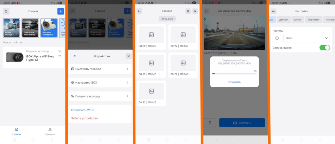The width and height of the screenshot is (335, 144).
Task: Tap the multi-select icon in Галерея header
Action: click(x=195, y=11)
